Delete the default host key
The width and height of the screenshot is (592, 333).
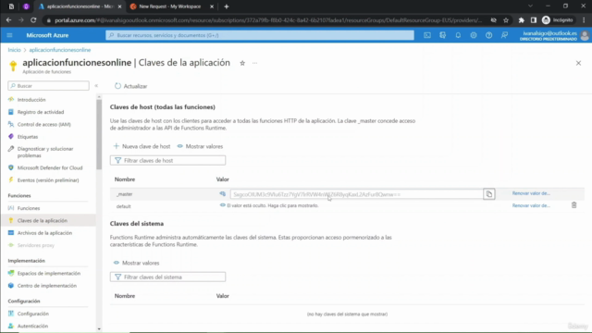[x=573, y=205]
